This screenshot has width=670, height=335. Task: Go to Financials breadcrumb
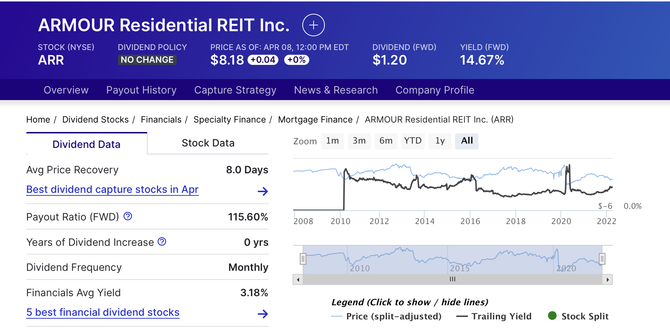click(161, 120)
